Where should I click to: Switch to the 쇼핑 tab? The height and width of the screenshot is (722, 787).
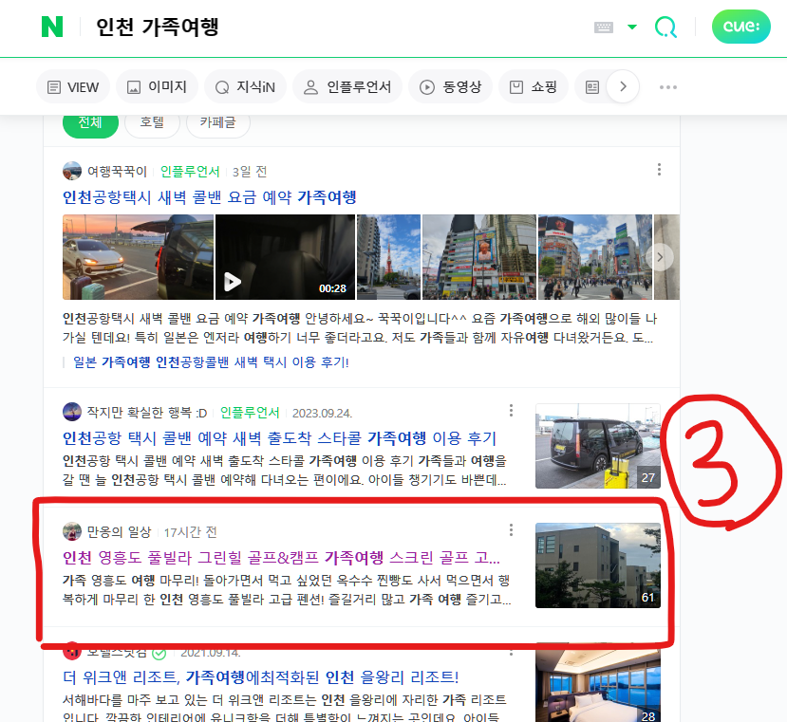534,87
